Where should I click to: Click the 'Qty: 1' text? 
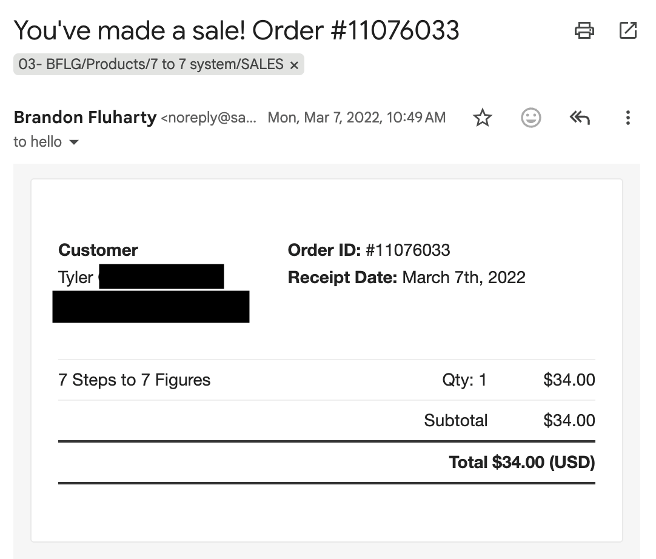pos(464,380)
